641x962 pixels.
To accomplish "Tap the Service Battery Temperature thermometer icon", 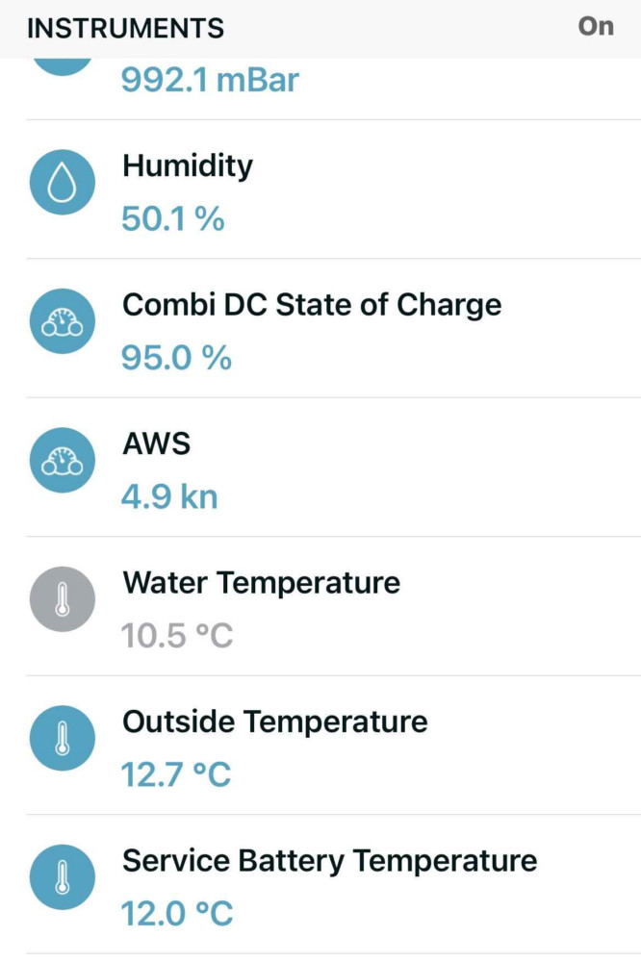I will click(62, 877).
